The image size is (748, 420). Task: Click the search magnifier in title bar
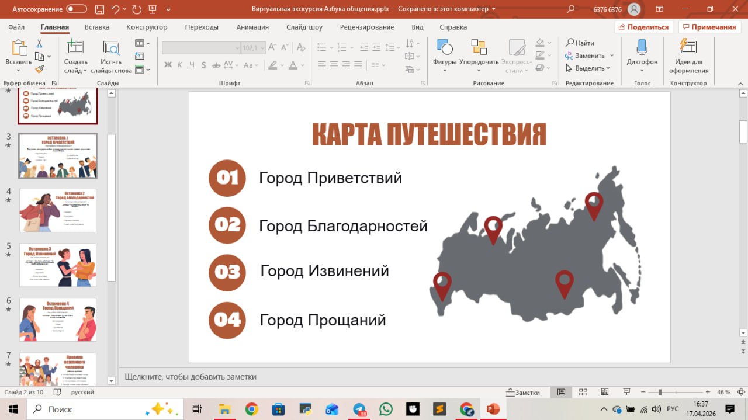[570, 9]
